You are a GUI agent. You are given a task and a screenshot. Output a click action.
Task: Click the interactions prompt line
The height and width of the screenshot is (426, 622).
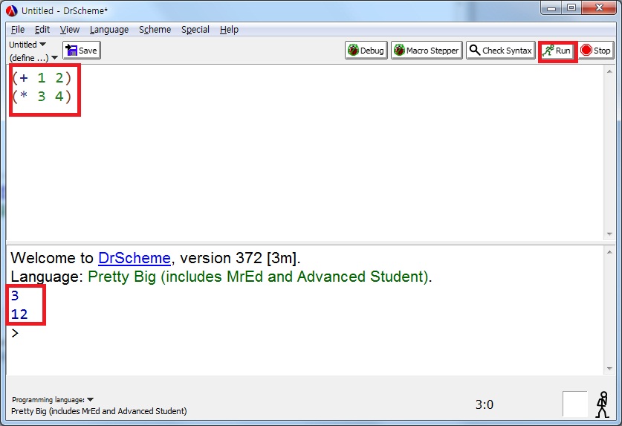click(297, 333)
